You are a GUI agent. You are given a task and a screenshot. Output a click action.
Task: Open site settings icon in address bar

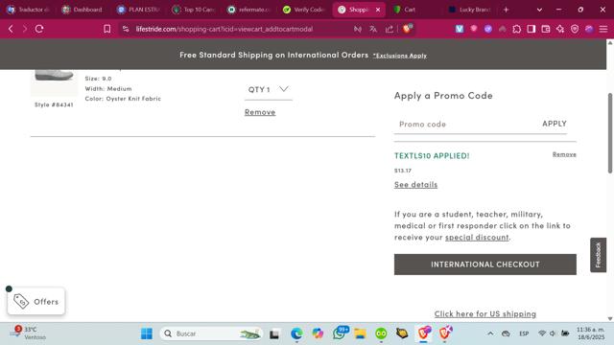(x=126, y=29)
